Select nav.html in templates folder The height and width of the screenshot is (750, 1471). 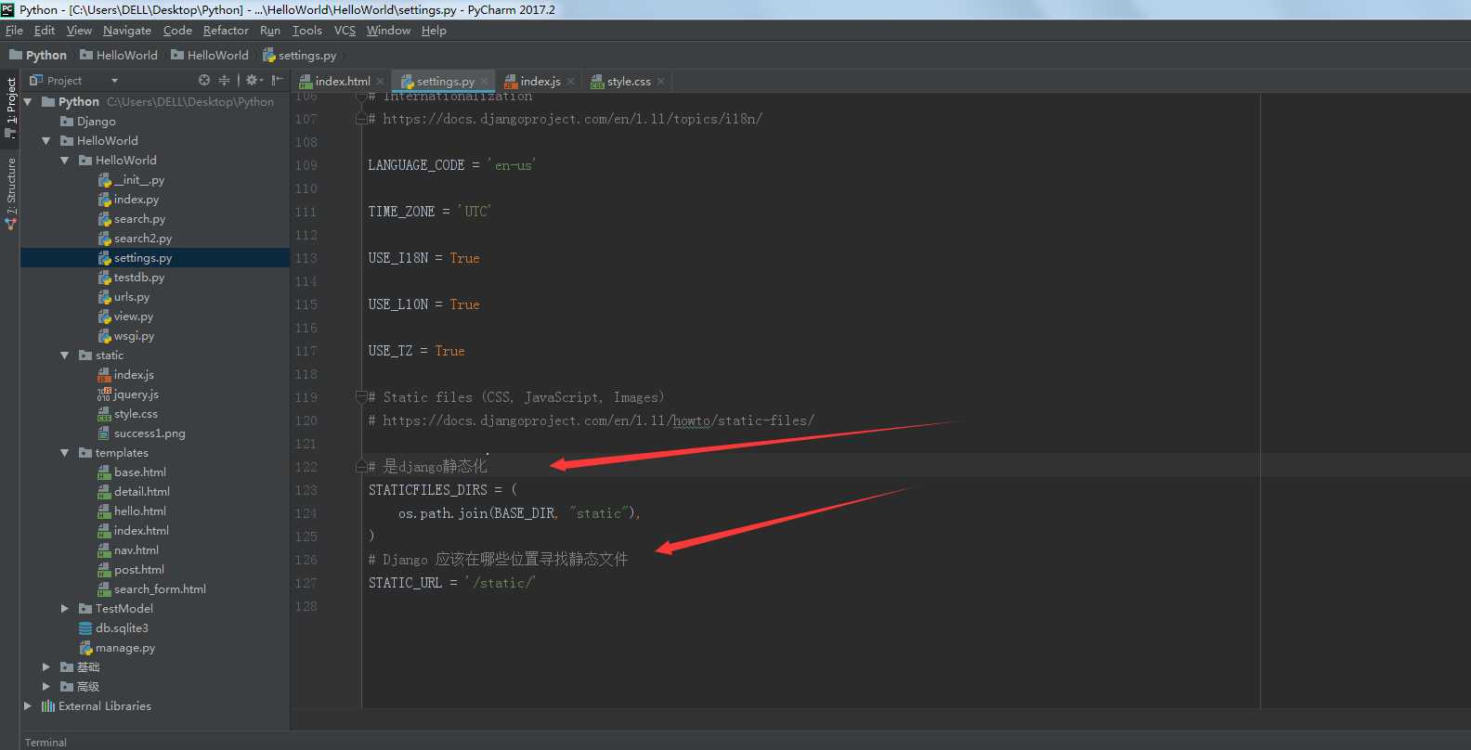coord(128,550)
